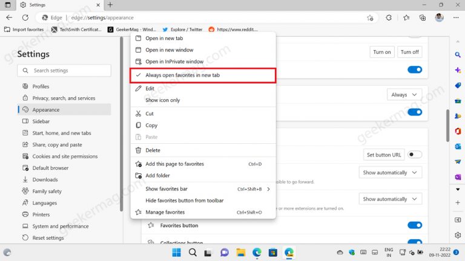Open sidebar Outlook icon
Image resolution: width=465 pixels, height=261 pixels.
click(458, 146)
